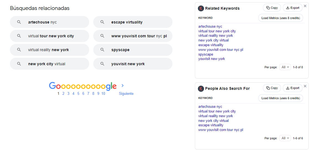
Task: Copy the Related Keywords list
Action: [x=272, y=8]
